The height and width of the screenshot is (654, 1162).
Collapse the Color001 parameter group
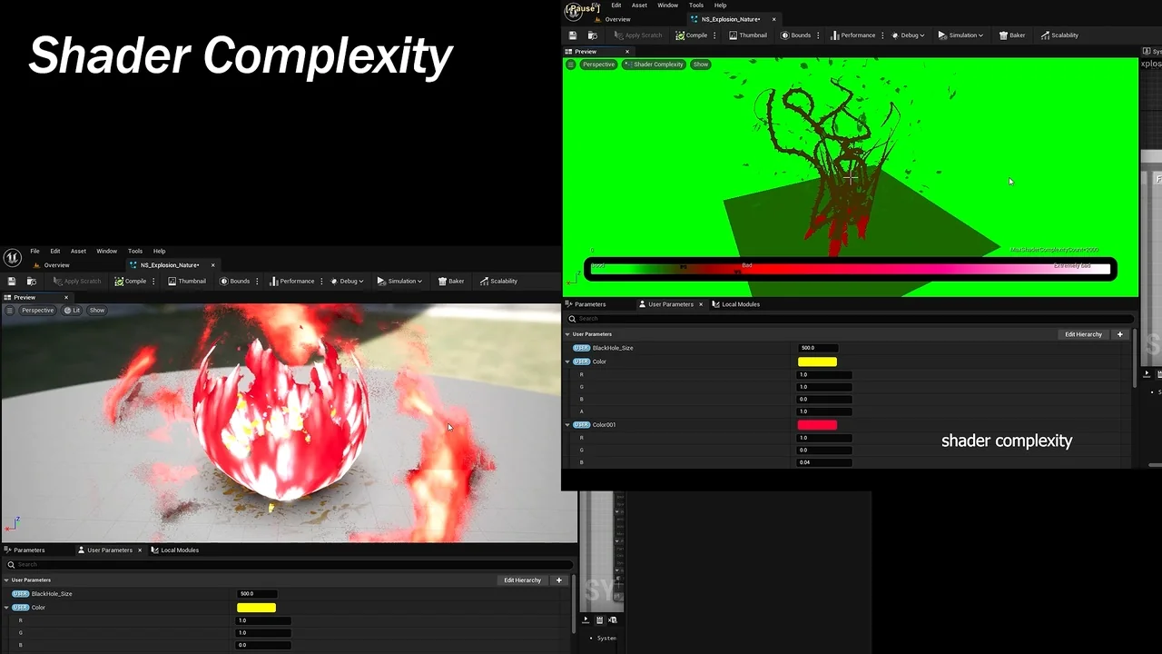pos(568,425)
